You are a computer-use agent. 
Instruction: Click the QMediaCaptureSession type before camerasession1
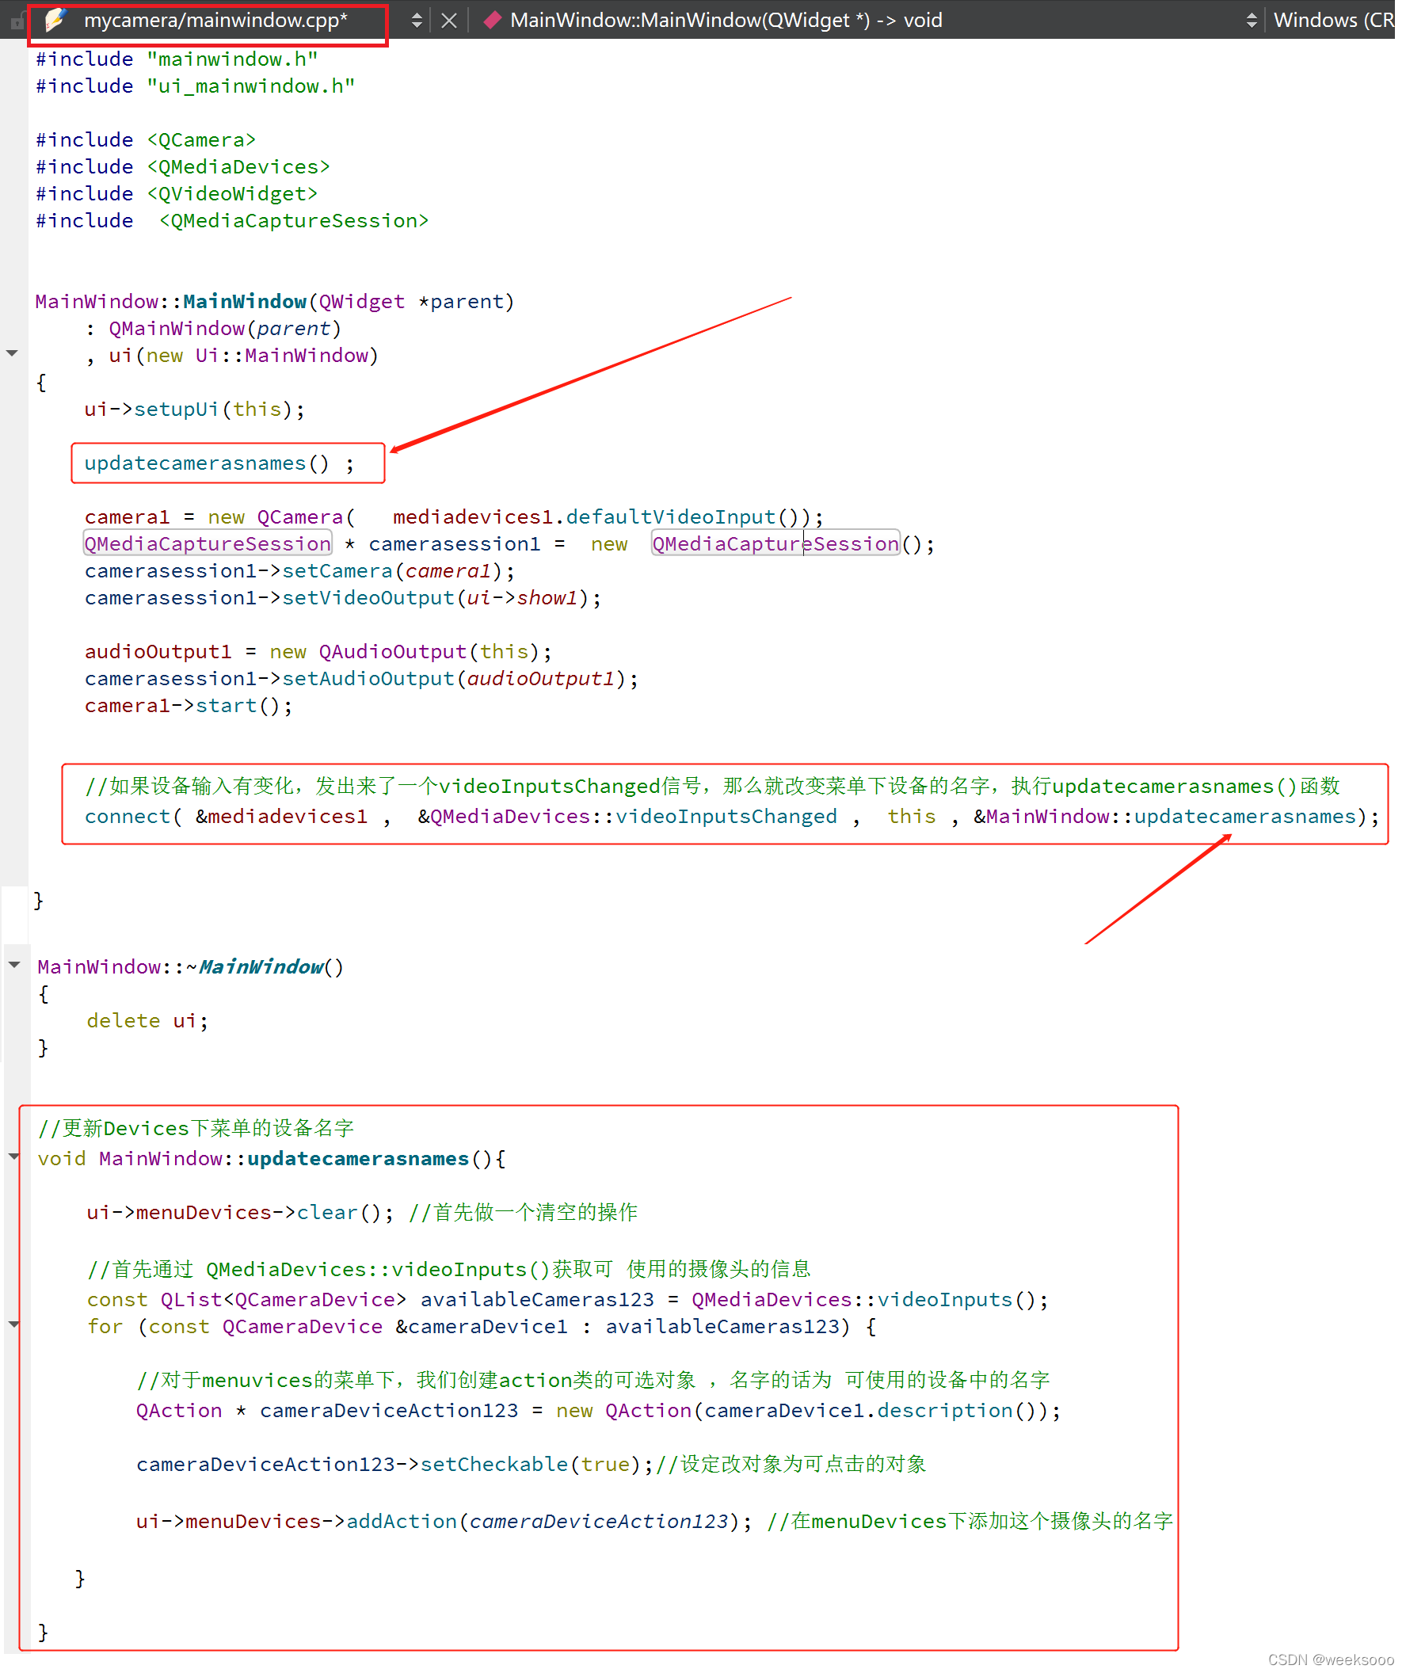208,543
